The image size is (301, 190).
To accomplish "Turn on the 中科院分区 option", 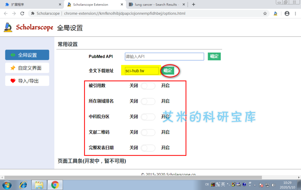I will [x=148, y=117].
